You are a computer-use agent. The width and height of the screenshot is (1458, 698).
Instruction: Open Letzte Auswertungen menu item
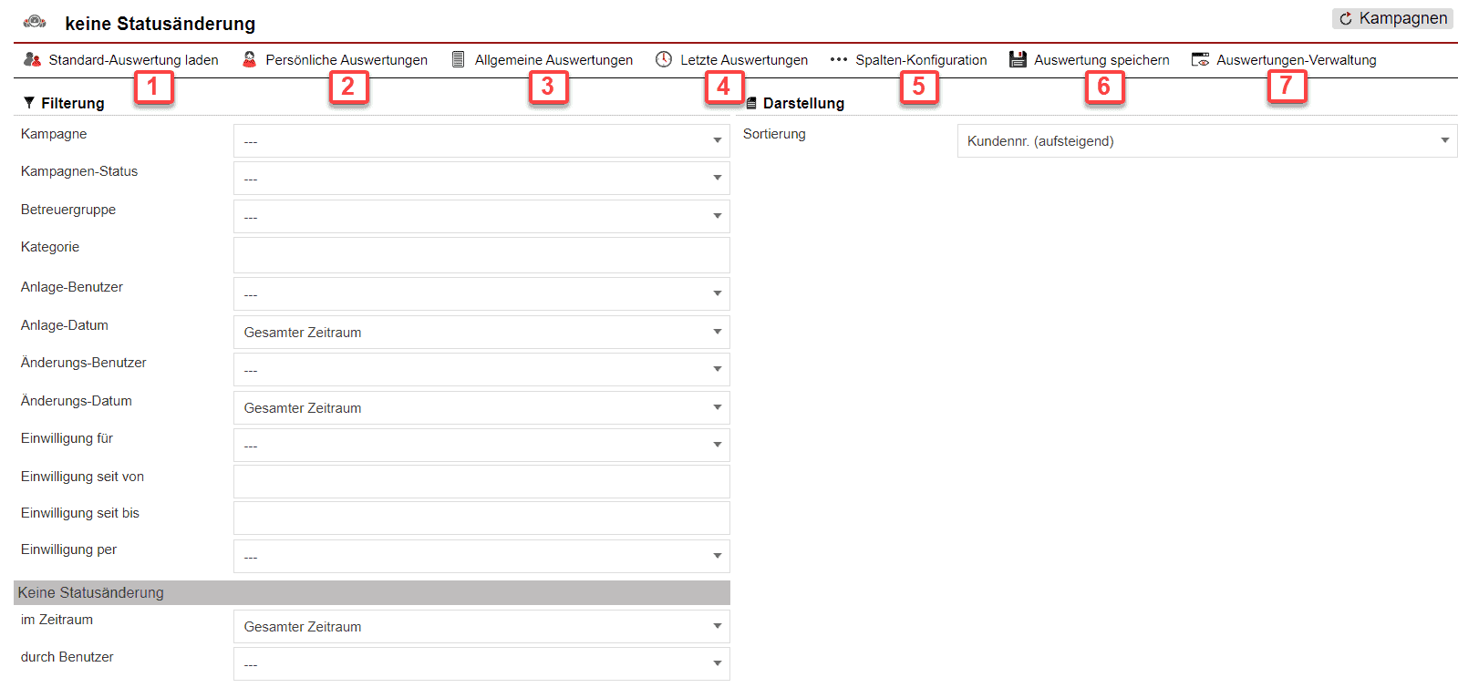click(743, 59)
